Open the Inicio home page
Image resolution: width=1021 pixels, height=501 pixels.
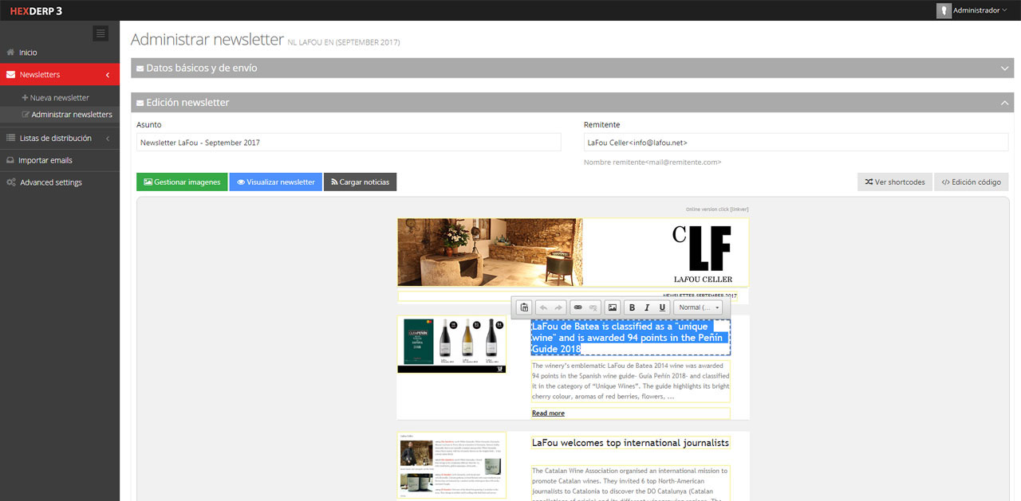(28, 53)
